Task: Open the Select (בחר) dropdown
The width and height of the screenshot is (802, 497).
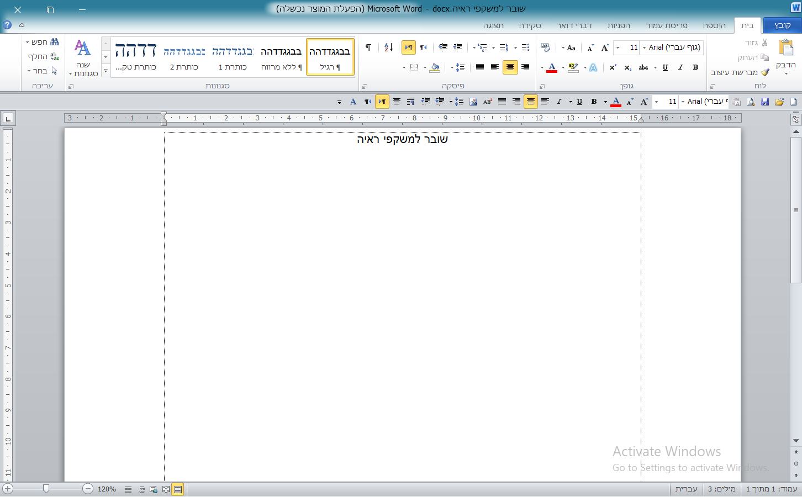Action: 42,71
